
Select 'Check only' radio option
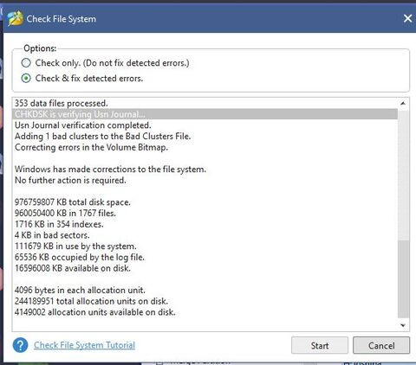(26, 63)
